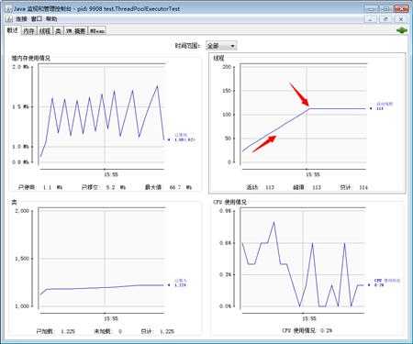The height and width of the screenshot is (344, 413).
Task: Switch to the 概述 (Overview) tab
Action: [x=13, y=30]
